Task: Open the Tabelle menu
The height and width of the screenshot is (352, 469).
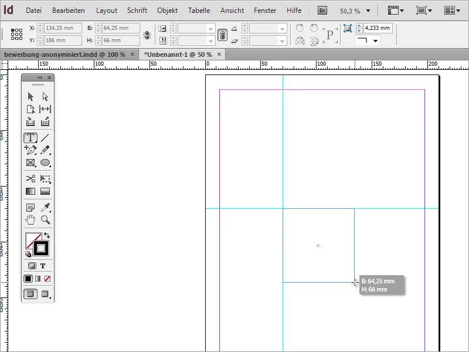Action: [x=199, y=10]
